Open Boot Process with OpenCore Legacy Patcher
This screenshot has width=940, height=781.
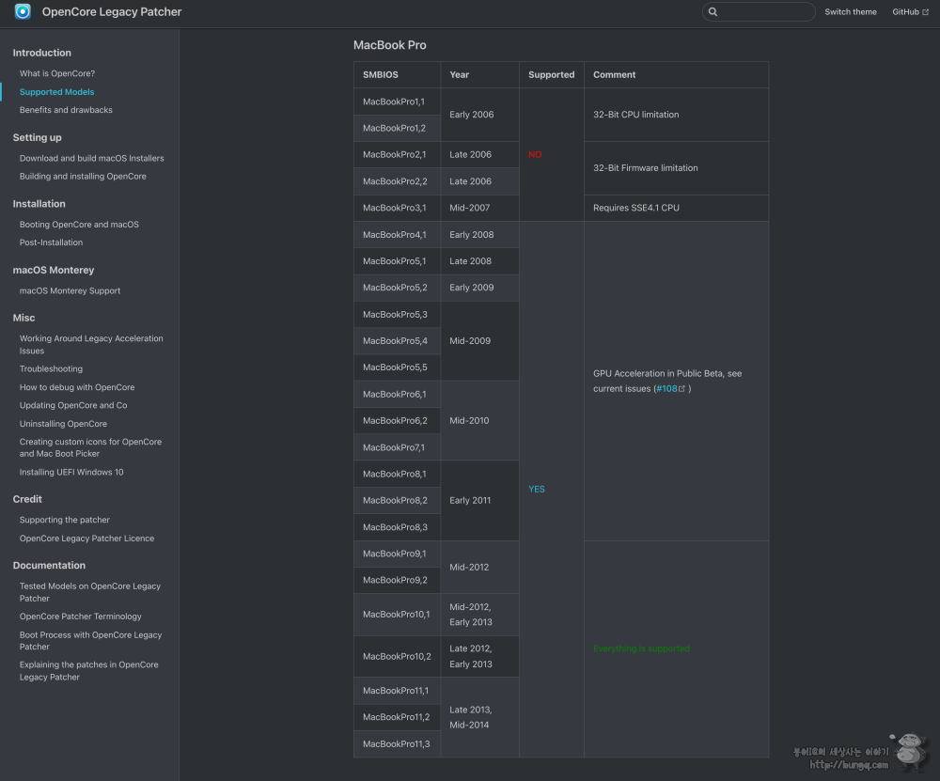(90, 641)
